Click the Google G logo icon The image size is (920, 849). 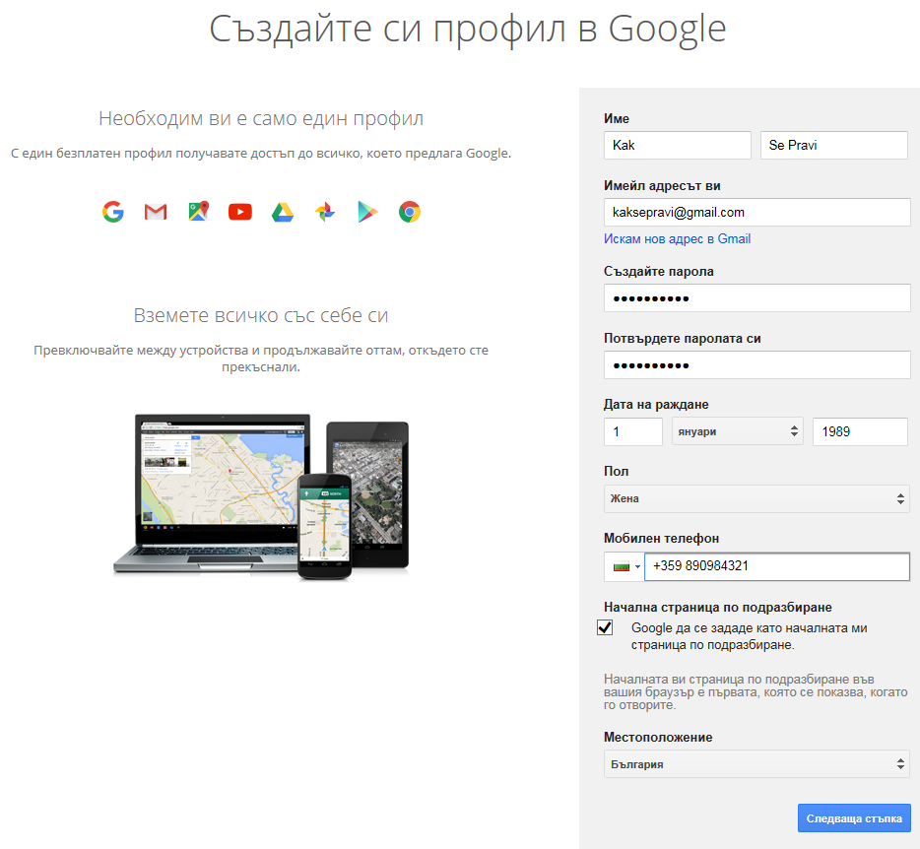coord(113,211)
